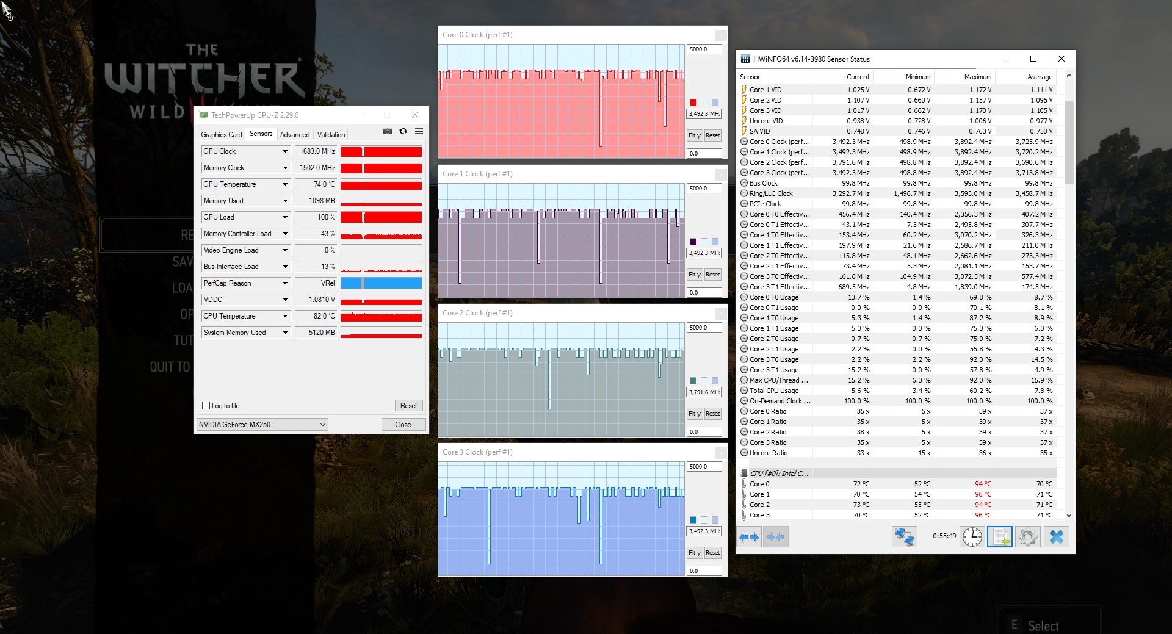Toggle the Log to file checkbox
1172x634 pixels.
coord(206,406)
